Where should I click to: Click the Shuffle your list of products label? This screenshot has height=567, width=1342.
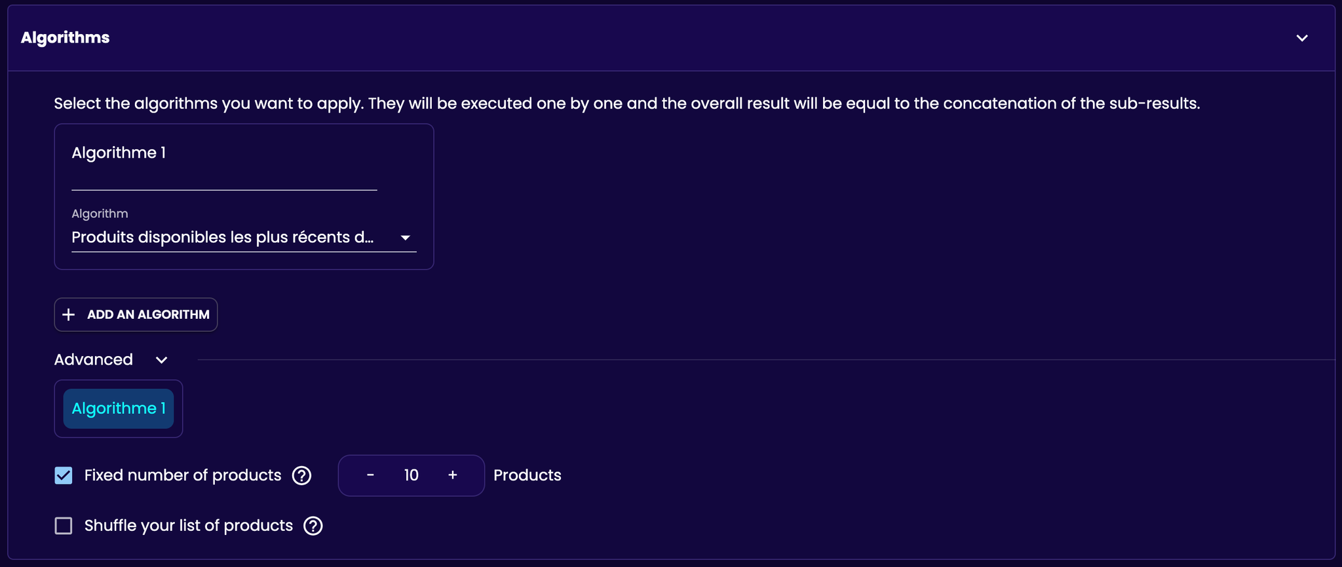click(x=189, y=526)
